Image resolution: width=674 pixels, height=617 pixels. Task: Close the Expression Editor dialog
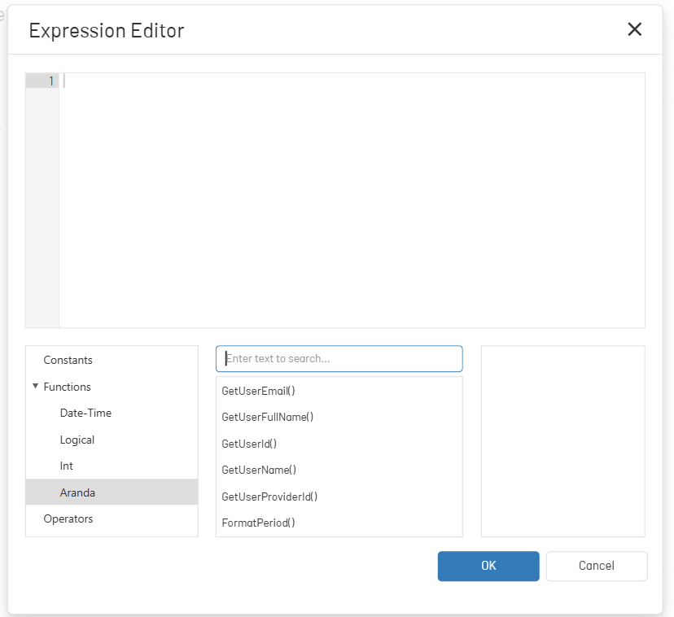pyautogui.click(x=634, y=29)
